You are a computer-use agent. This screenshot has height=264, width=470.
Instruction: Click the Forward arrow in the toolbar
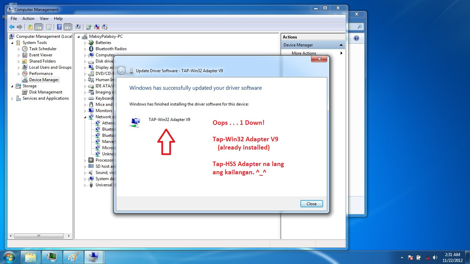[x=20, y=27]
